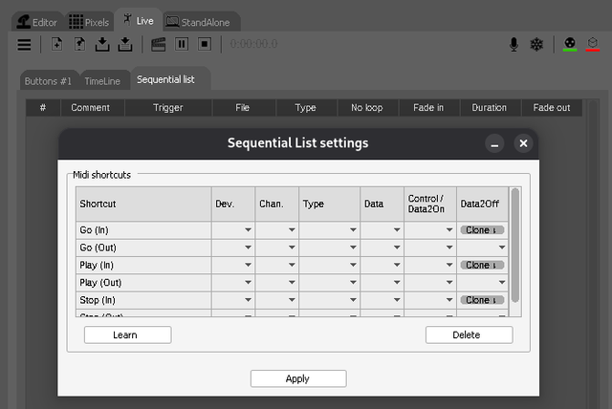Click the sequential list vertical scrollbar
Image resolution: width=612 pixels, height=409 pixels.
(593, 253)
